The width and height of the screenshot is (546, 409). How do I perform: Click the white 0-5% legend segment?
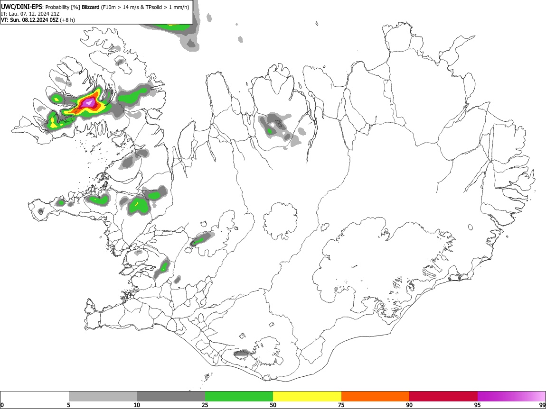click(x=35, y=397)
